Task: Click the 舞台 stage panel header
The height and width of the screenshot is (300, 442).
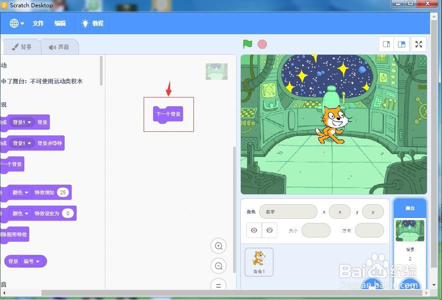Action: pyautogui.click(x=410, y=208)
